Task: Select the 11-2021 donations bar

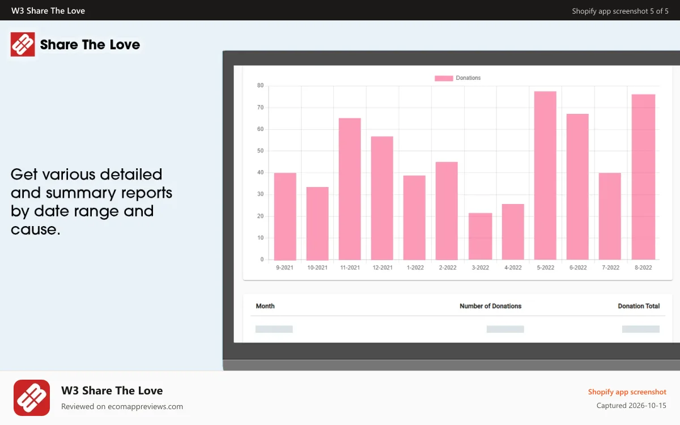Action: [350, 189]
